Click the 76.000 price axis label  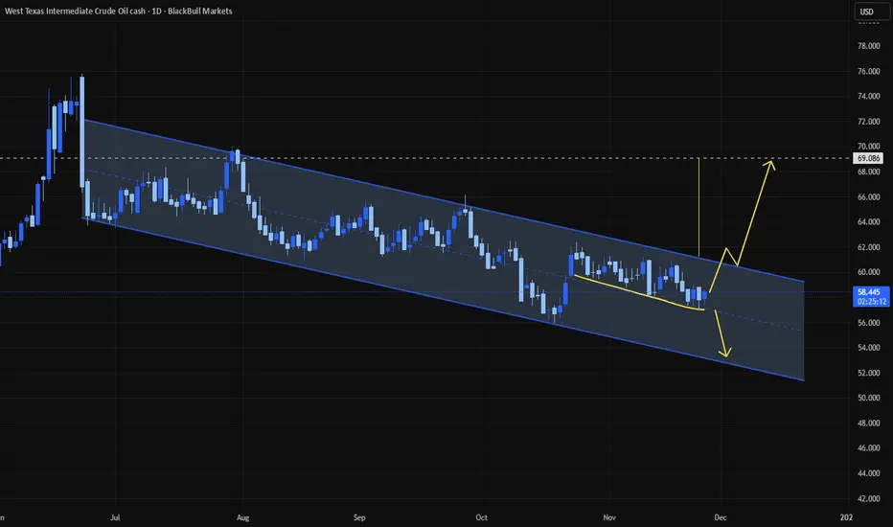[x=868, y=71]
